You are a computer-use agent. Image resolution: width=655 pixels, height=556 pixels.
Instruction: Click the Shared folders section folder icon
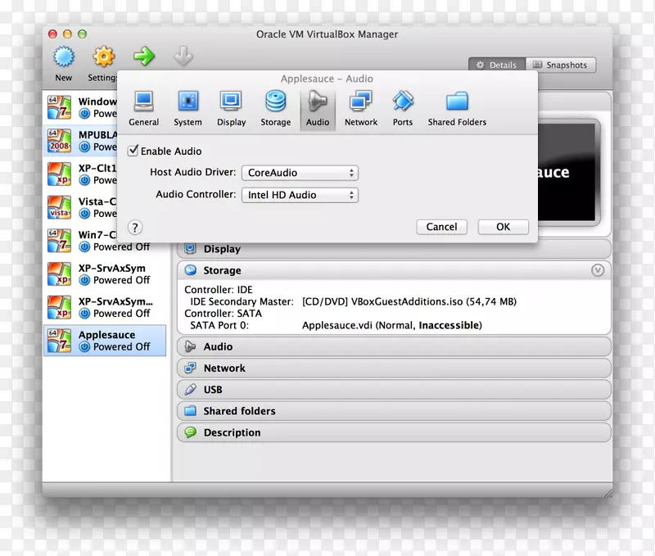pos(191,410)
